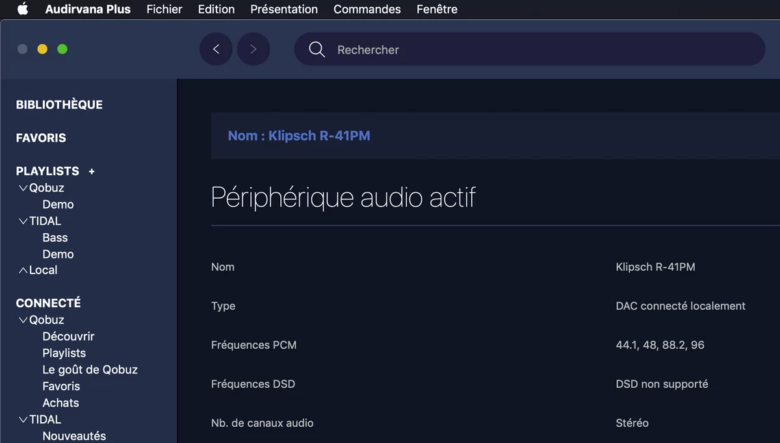Open Favoris under connected Qobuz
The height and width of the screenshot is (443, 780).
(x=61, y=386)
